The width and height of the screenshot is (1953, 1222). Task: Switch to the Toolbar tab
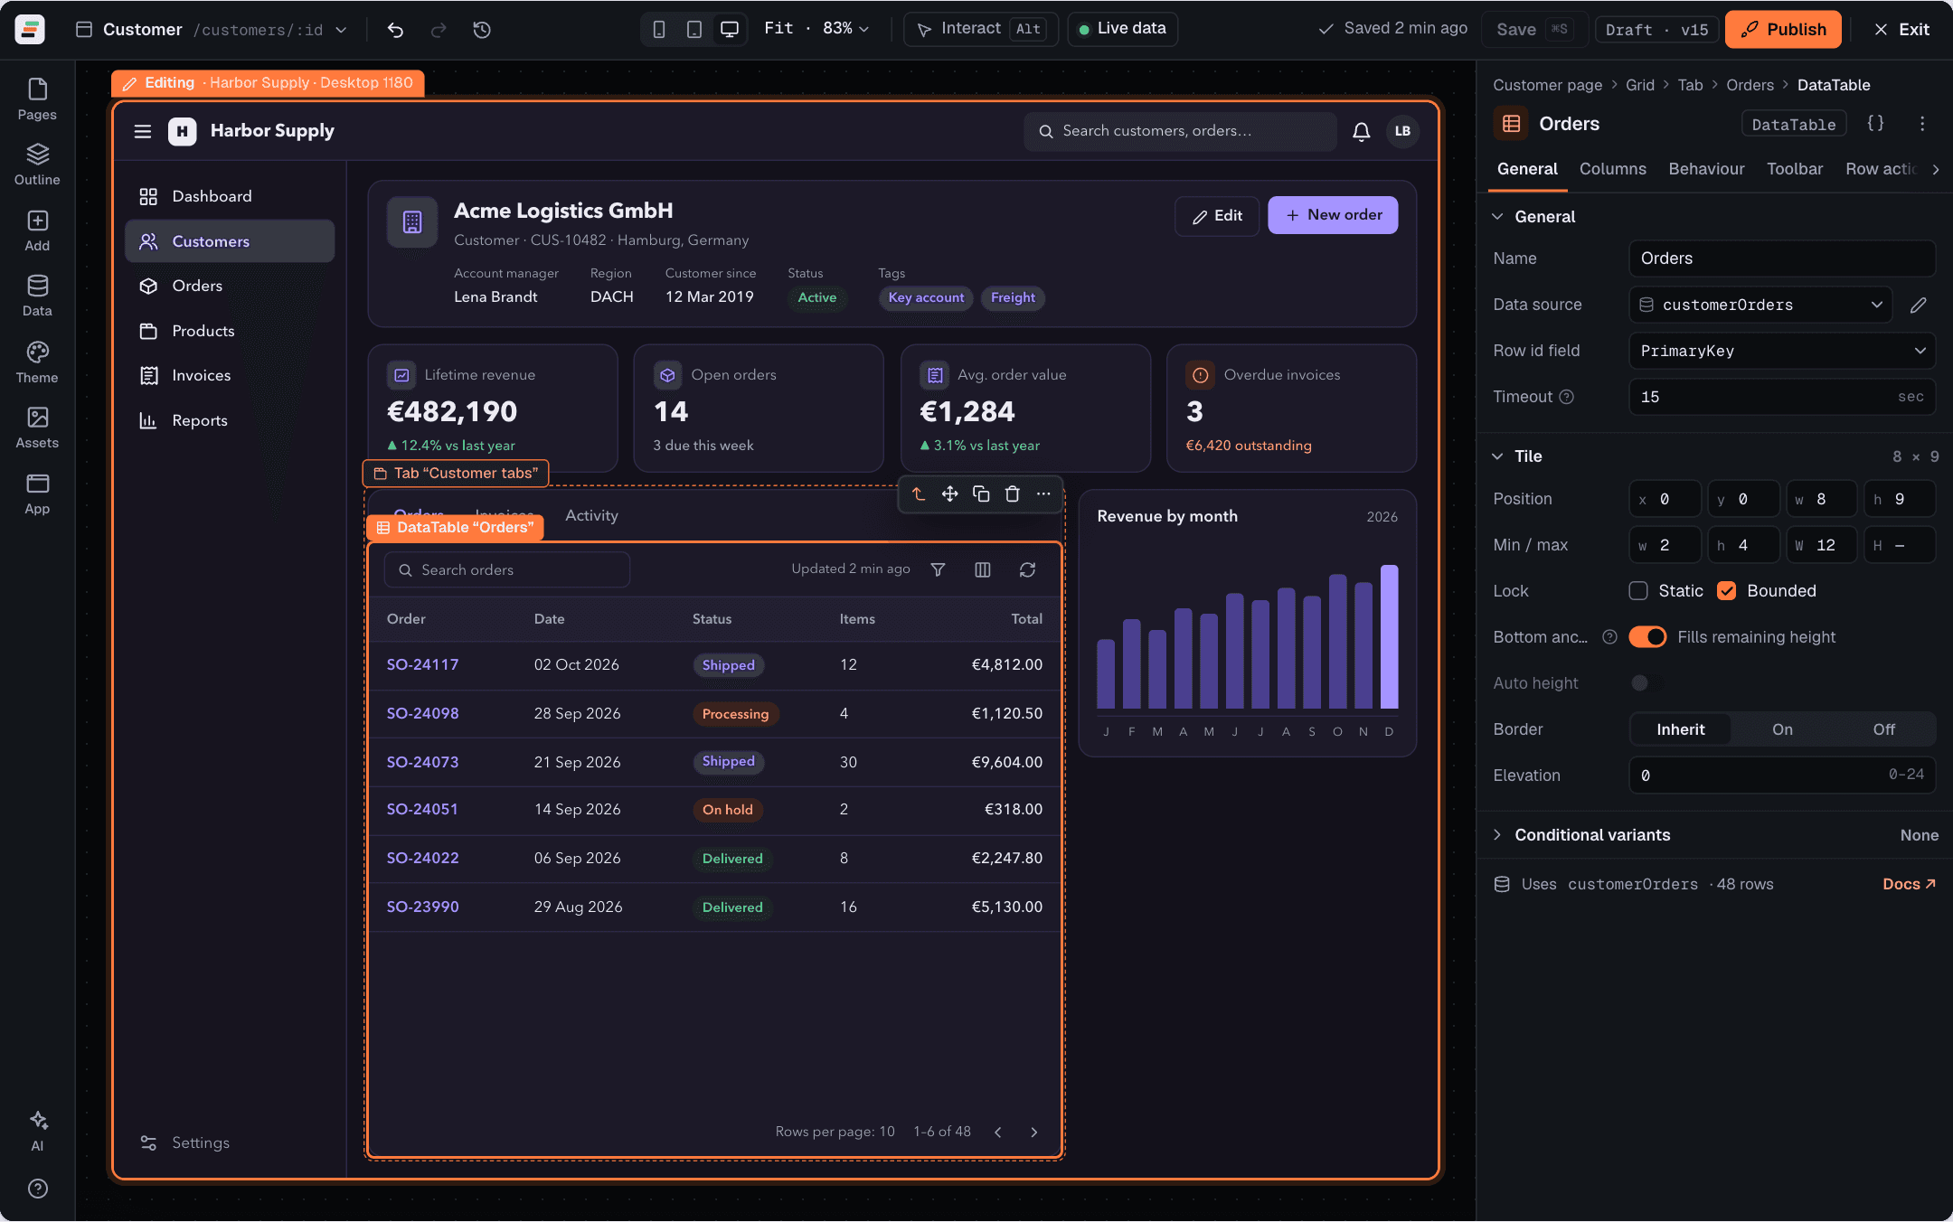1795,169
